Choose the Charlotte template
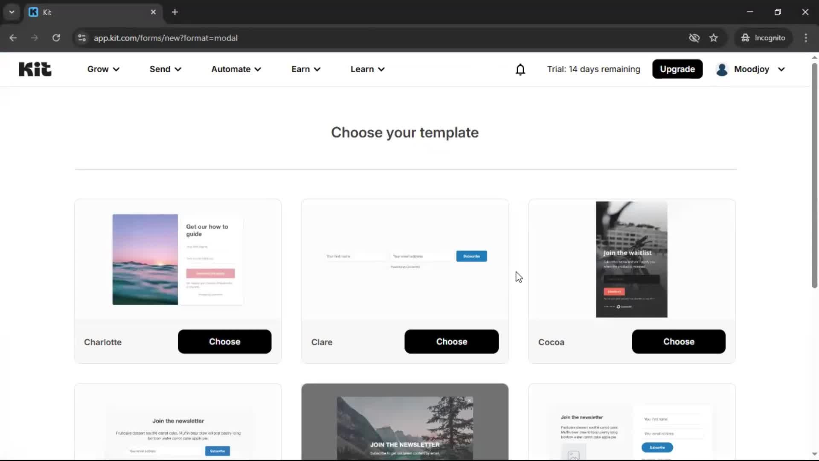Image resolution: width=819 pixels, height=461 pixels. tap(224, 341)
